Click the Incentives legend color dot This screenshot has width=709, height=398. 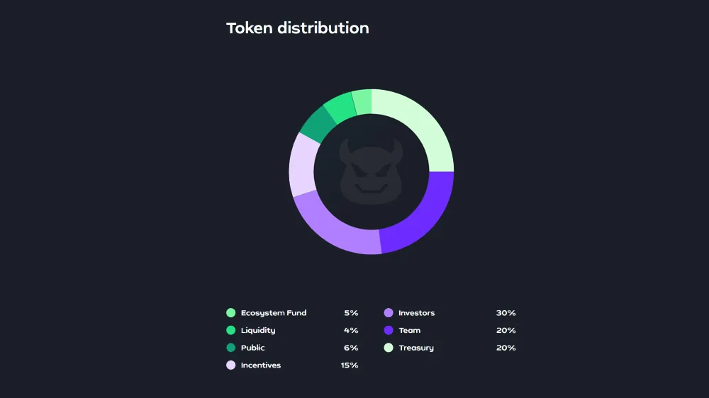pyautogui.click(x=230, y=365)
